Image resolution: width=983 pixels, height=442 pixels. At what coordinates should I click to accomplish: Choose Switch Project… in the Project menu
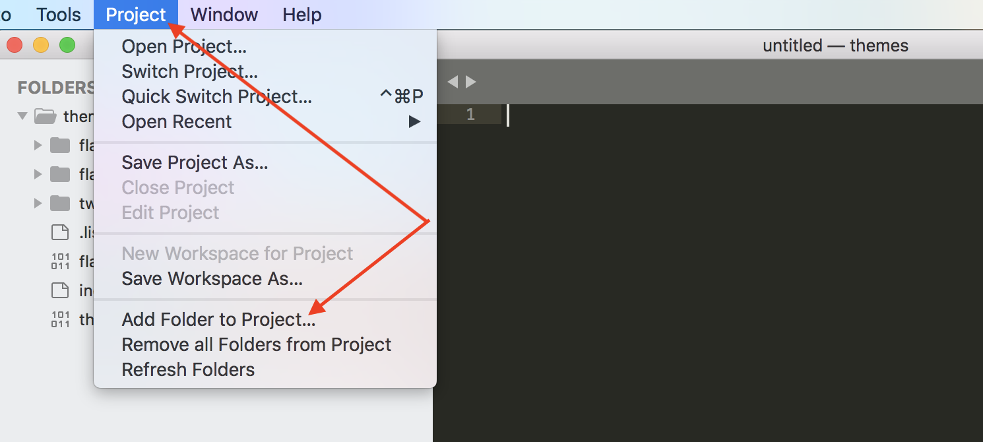[x=189, y=71]
